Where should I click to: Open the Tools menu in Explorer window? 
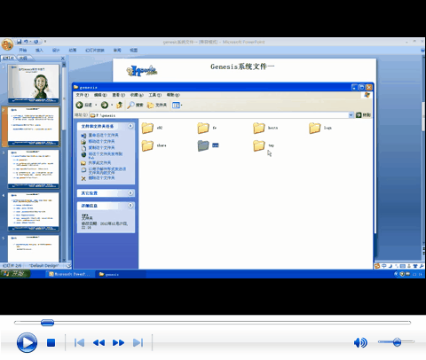[154, 95]
